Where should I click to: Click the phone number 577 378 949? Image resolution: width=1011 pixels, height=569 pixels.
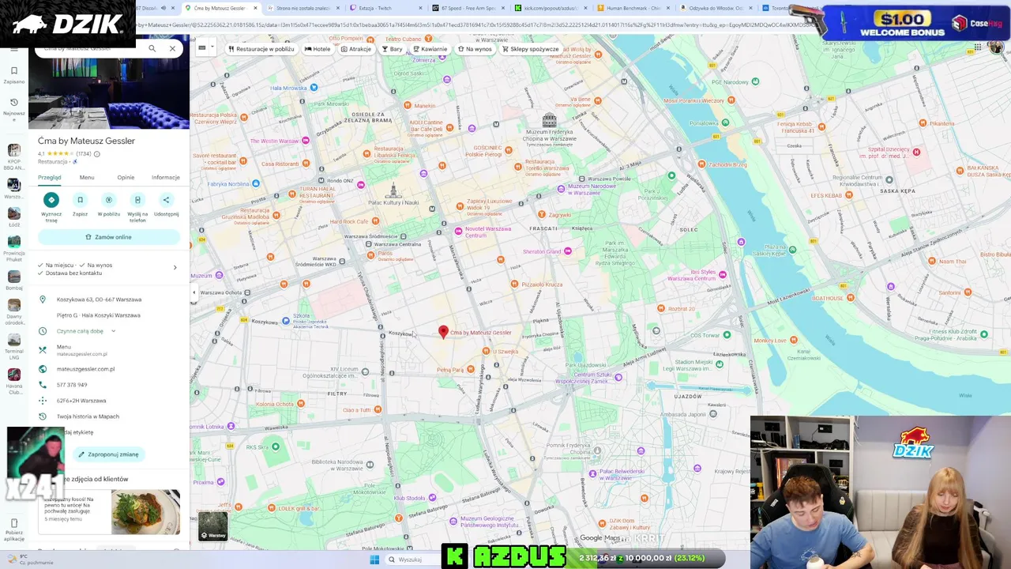(72, 385)
